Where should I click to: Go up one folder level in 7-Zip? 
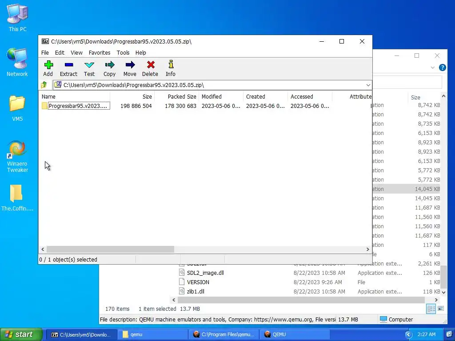click(44, 85)
